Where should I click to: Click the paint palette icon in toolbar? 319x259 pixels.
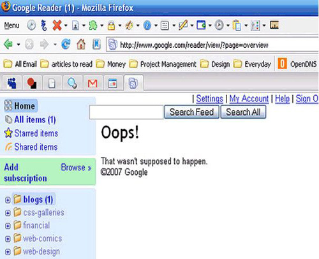point(129,26)
